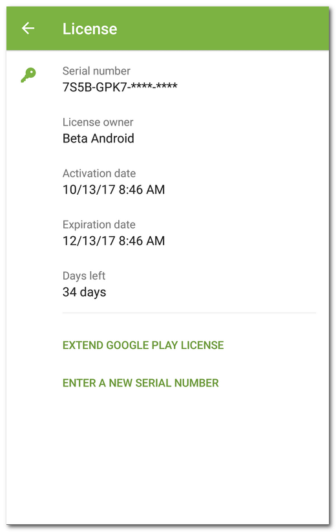
Task: Select the 12/13/17 8:46 AM expiration value
Action: (114, 241)
